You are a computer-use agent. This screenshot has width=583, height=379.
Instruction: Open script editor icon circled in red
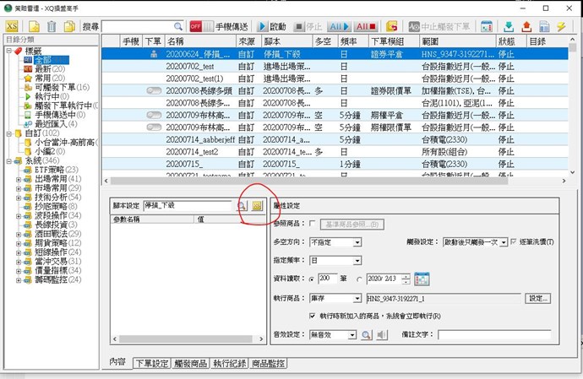[x=258, y=205]
